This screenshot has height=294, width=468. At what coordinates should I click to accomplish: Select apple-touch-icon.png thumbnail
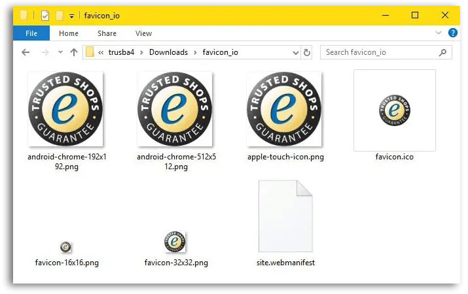click(x=284, y=109)
